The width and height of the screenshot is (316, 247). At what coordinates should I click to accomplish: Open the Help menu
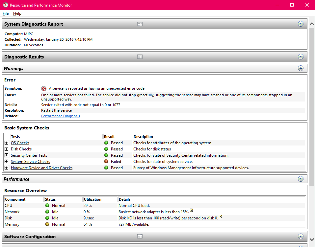(x=17, y=13)
